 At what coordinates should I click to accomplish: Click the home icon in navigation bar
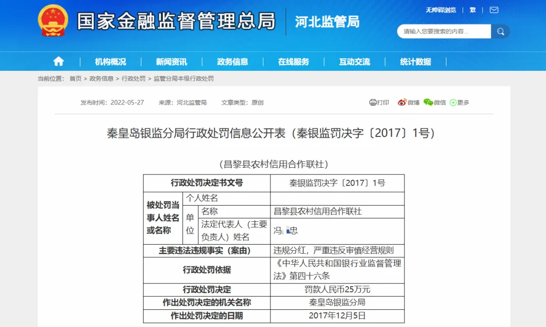pyautogui.click(x=59, y=61)
